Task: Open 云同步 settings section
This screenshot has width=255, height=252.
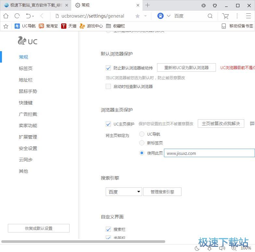Action: [x=26, y=160]
